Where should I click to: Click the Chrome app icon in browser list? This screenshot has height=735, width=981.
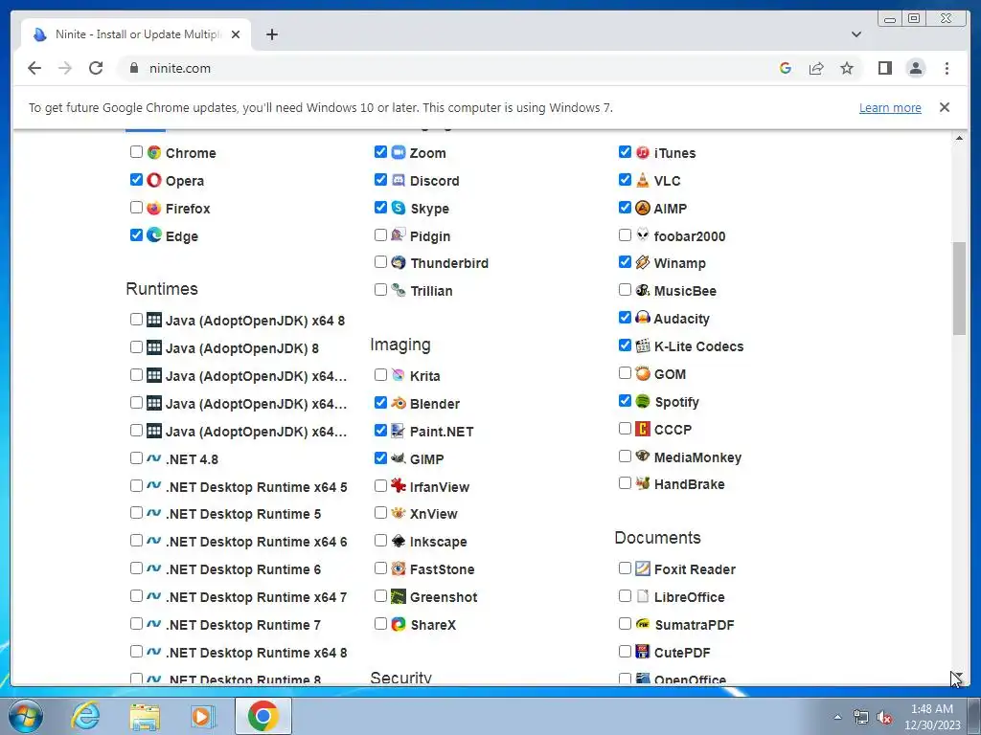[154, 152]
